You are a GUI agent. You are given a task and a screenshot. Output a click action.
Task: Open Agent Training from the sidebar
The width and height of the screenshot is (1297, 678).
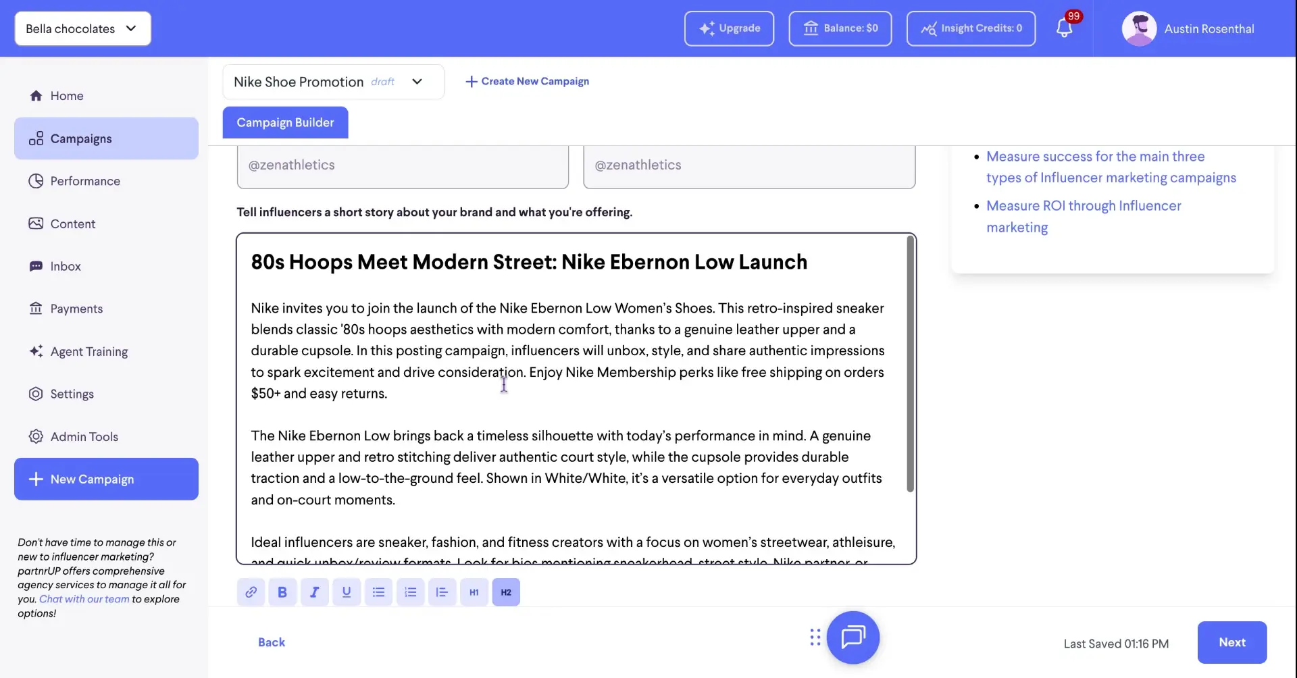88,351
